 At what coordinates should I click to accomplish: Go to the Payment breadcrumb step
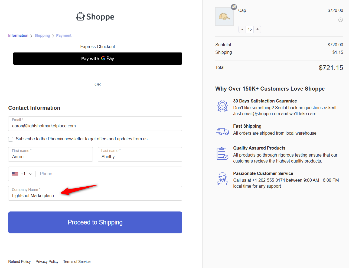tap(64, 35)
